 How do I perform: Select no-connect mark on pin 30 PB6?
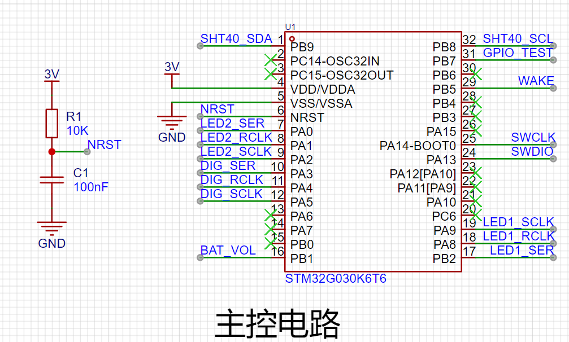tap(475, 74)
